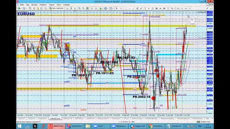Open the Templates icon

111,8
